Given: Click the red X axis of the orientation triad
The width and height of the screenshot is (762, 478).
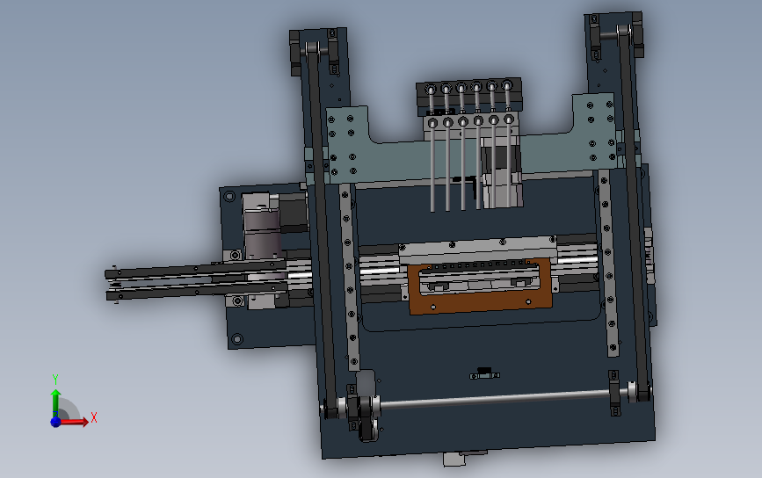Looking at the screenshot, I should coord(75,421).
